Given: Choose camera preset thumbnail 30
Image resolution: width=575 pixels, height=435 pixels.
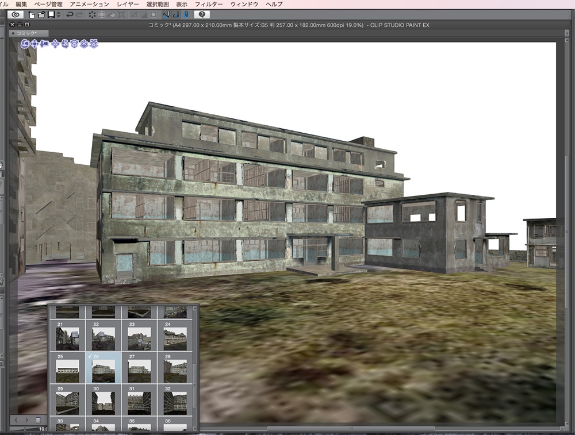Looking at the screenshot, I should pos(103,400).
